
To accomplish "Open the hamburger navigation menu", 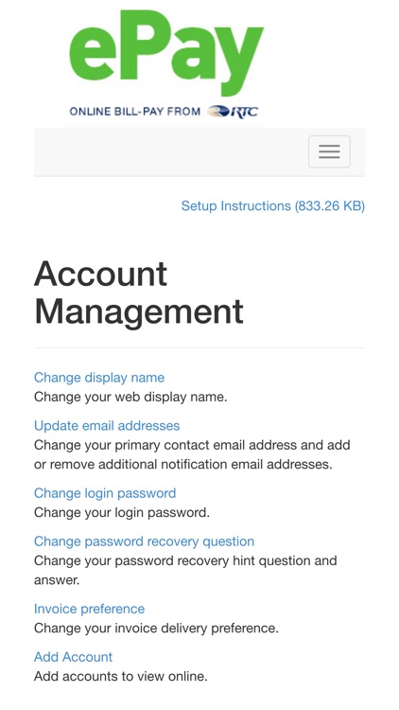I will [x=329, y=151].
